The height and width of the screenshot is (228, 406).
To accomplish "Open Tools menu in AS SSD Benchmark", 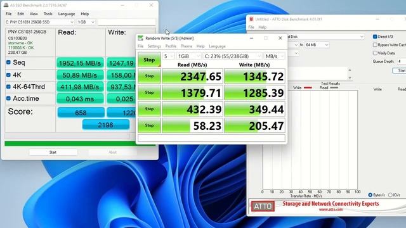I will [x=48, y=14].
